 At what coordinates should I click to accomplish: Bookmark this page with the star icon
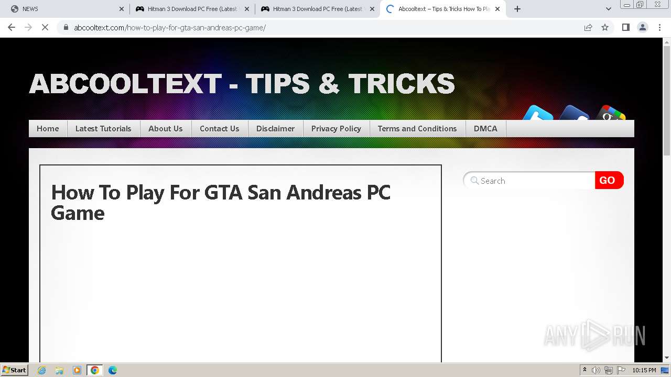[605, 27]
